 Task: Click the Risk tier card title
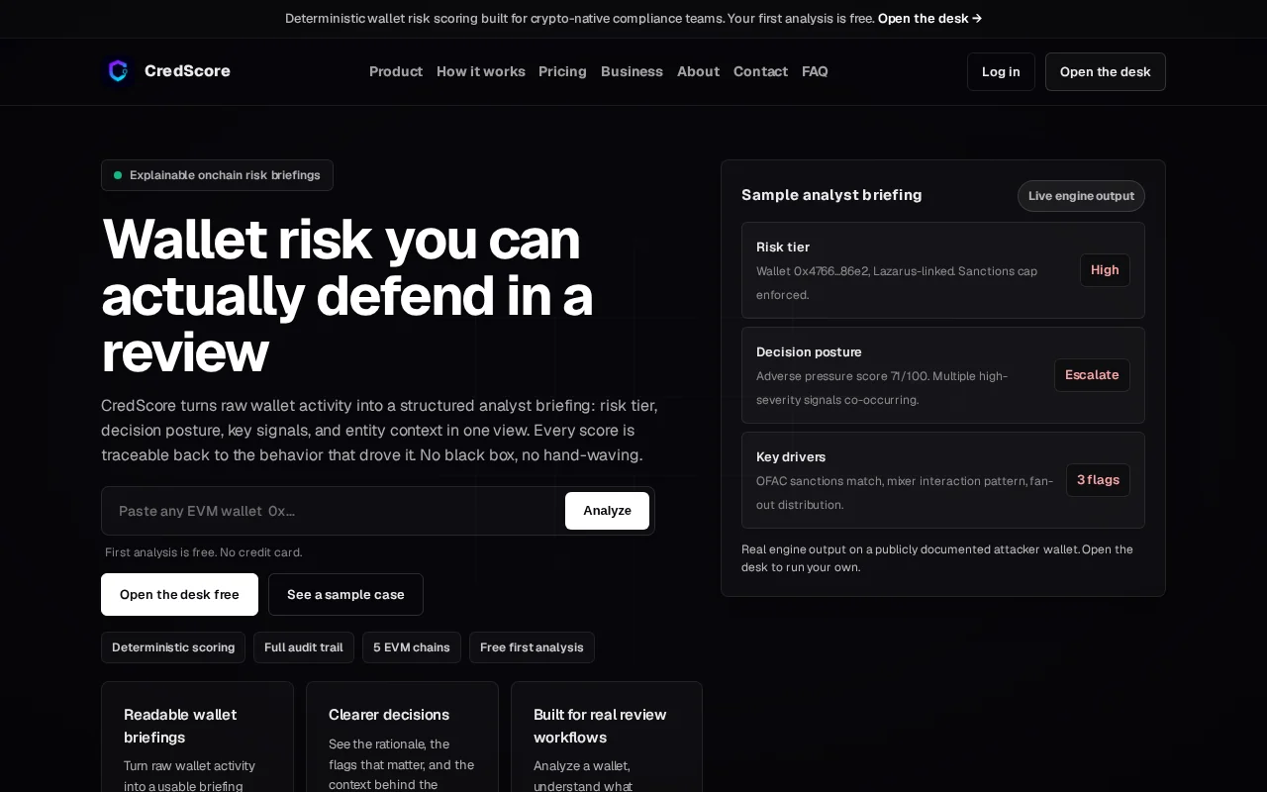pos(783,247)
